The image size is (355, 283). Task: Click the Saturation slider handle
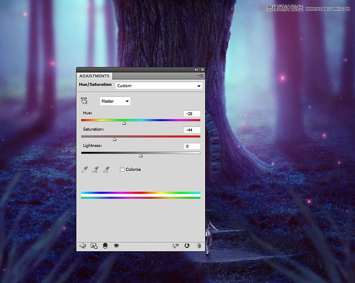tap(115, 139)
